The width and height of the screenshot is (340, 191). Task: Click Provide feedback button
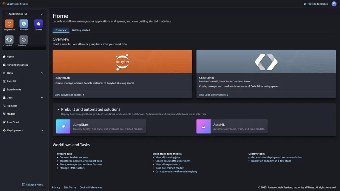tap(316, 4)
